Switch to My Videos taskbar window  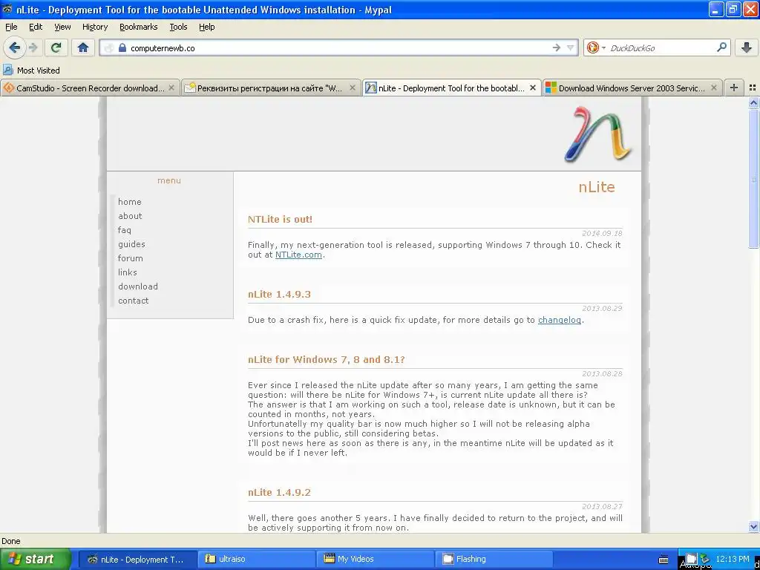pos(376,559)
